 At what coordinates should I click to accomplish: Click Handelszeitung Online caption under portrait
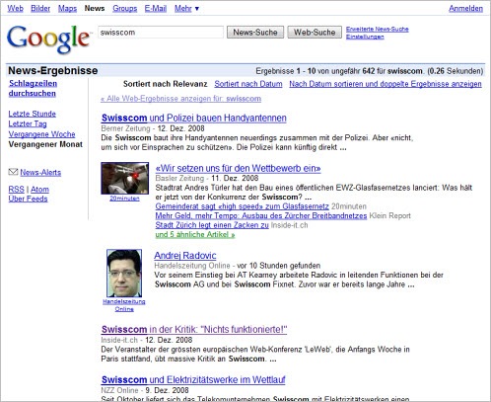124,305
